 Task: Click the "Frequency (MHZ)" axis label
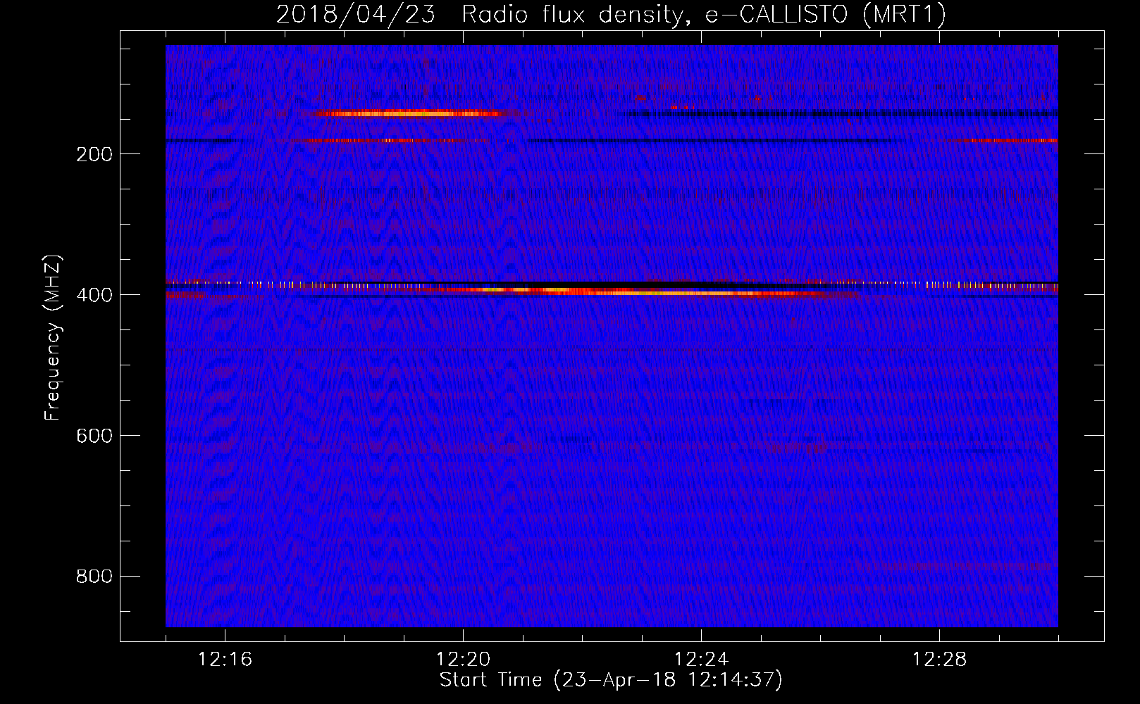[53, 337]
